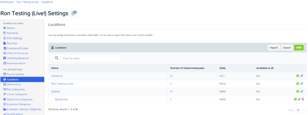Click green plus icon in Ron Testing (Live!) row
308x115 pixels.
click(298, 84)
